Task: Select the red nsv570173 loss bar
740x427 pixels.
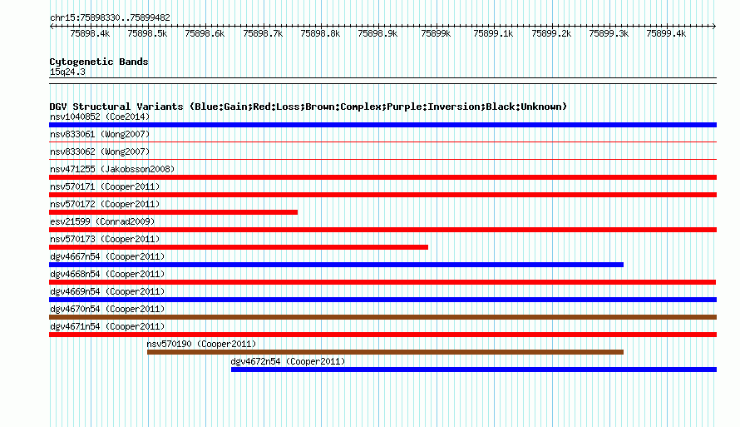Action: tap(239, 247)
